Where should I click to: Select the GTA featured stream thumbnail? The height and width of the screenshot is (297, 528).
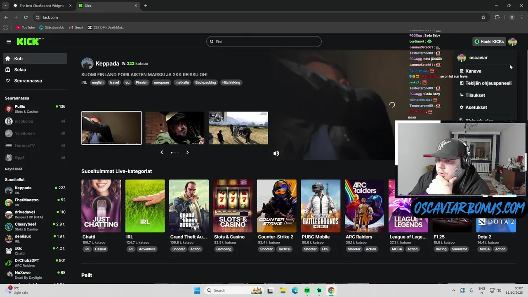(238, 128)
